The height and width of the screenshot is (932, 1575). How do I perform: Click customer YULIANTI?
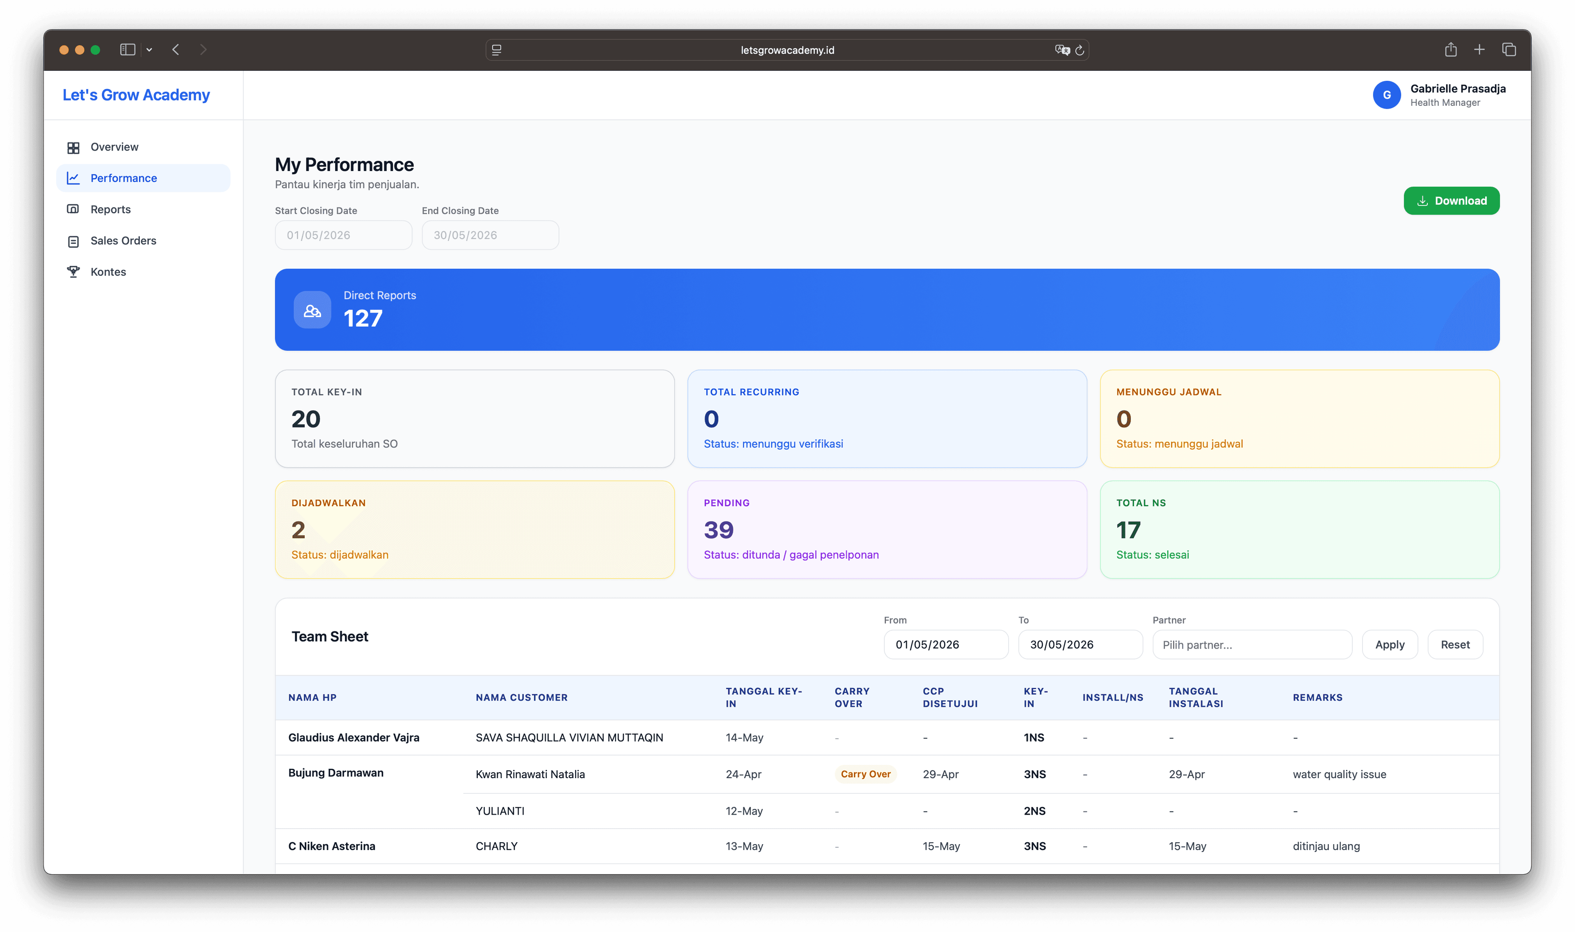[x=500, y=811]
